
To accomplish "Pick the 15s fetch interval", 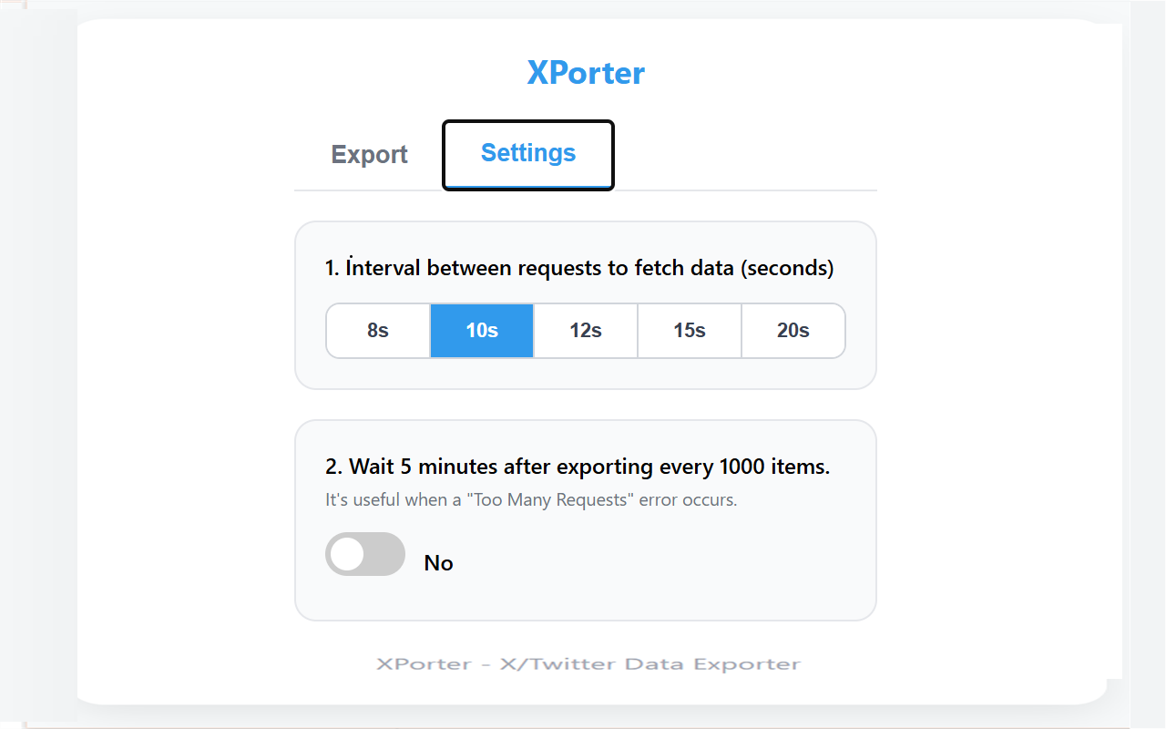I will [x=689, y=330].
